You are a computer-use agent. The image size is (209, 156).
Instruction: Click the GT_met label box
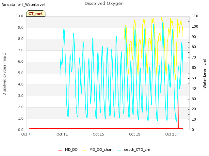(x=36, y=14)
